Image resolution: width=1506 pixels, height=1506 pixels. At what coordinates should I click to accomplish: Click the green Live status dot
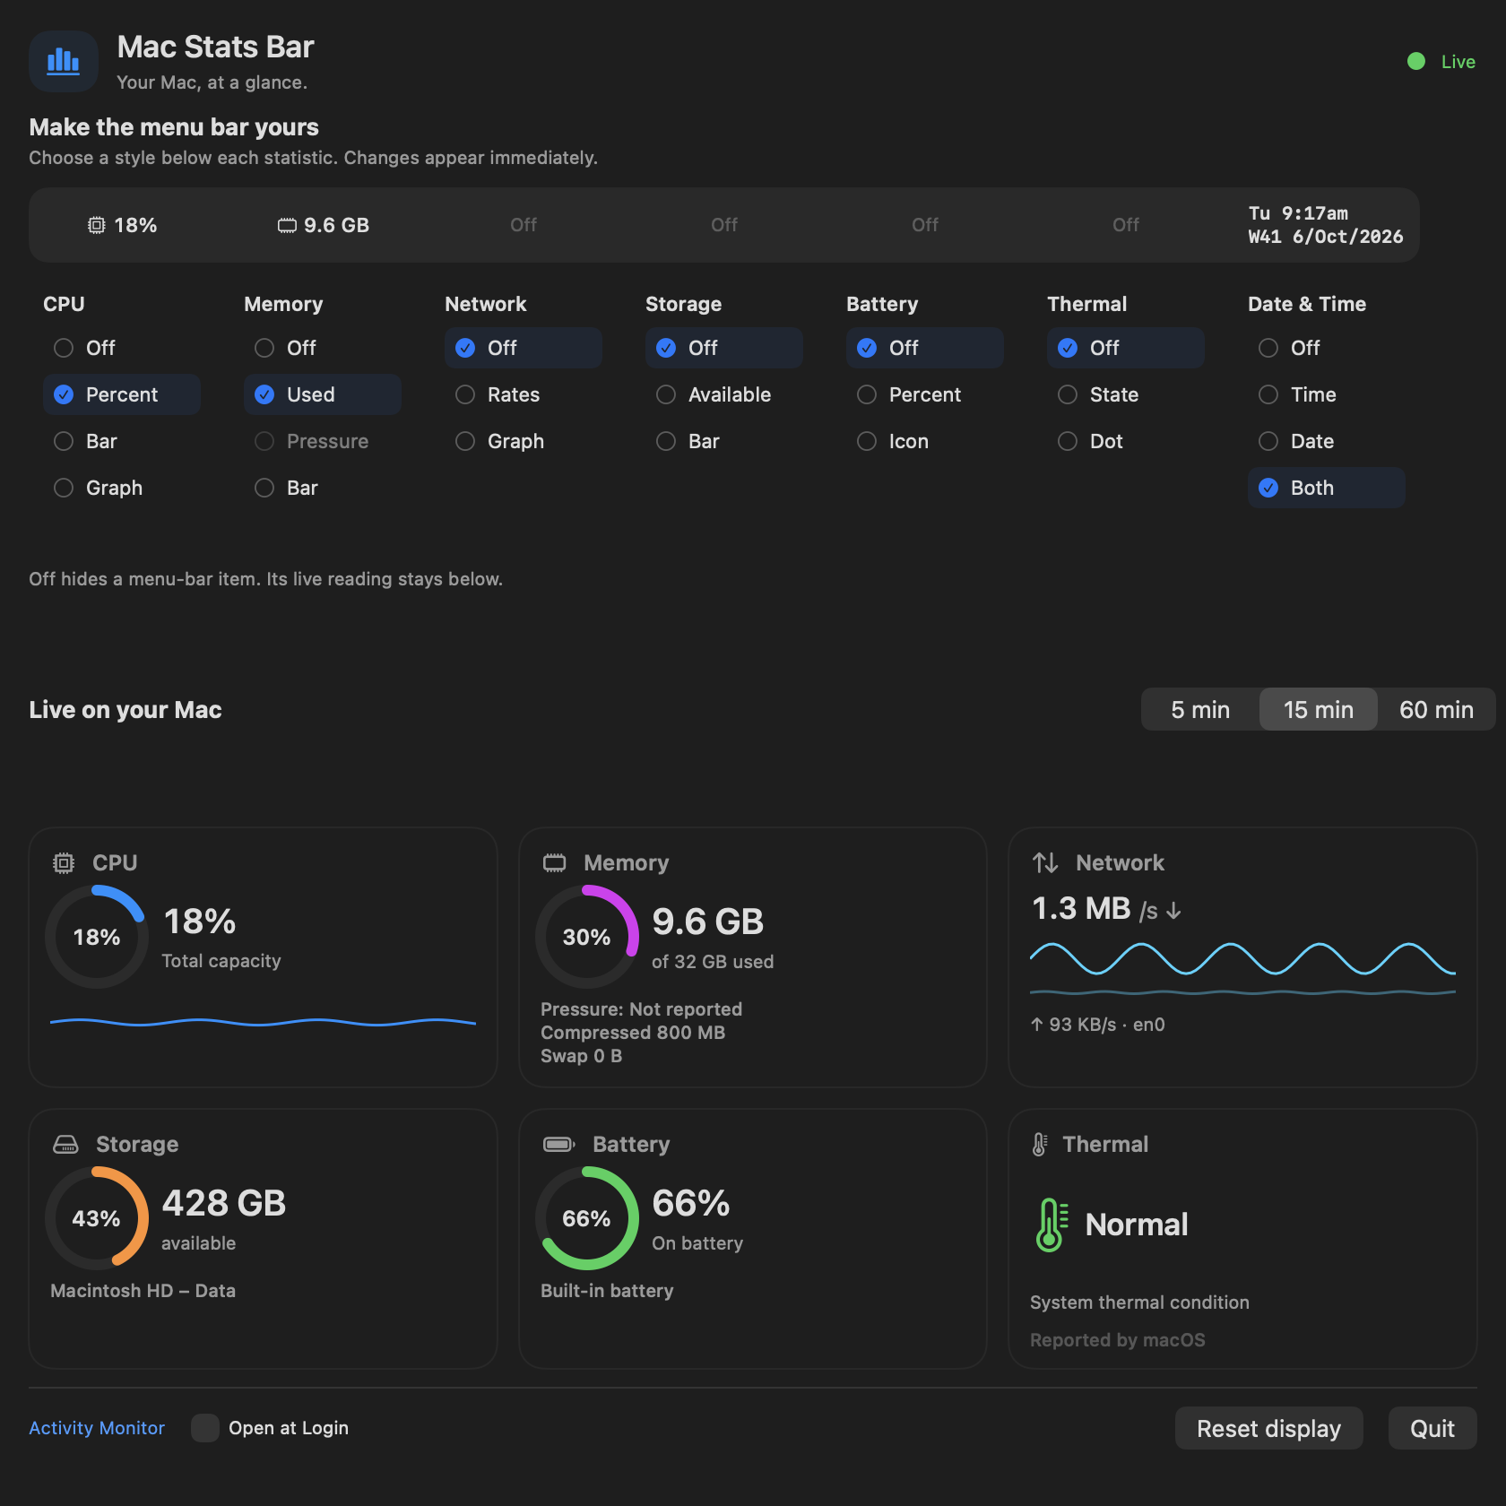pyautogui.click(x=1416, y=61)
